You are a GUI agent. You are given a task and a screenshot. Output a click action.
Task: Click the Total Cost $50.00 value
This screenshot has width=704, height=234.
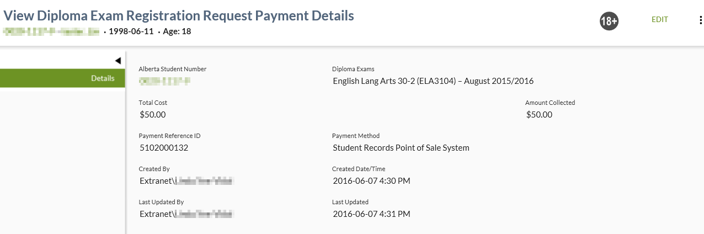point(153,115)
